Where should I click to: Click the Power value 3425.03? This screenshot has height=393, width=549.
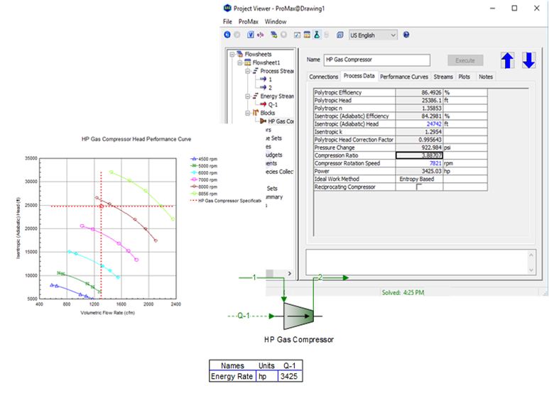(419, 171)
